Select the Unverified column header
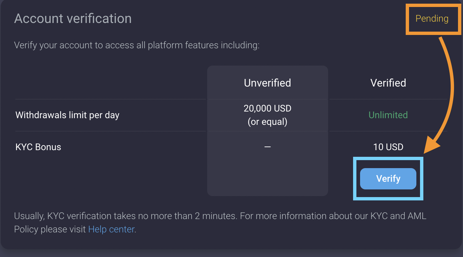This screenshot has height=257, width=463. pyautogui.click(x=267, y=83)
